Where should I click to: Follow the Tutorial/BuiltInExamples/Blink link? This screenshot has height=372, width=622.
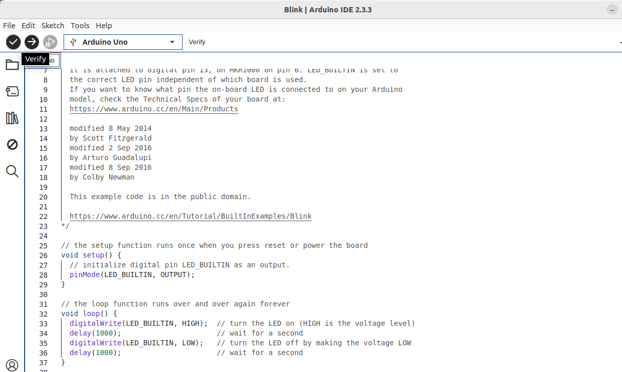191,216
